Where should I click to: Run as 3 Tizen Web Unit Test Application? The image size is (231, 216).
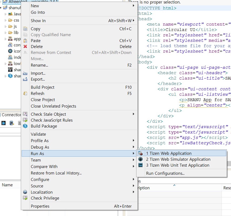[182, 165]
